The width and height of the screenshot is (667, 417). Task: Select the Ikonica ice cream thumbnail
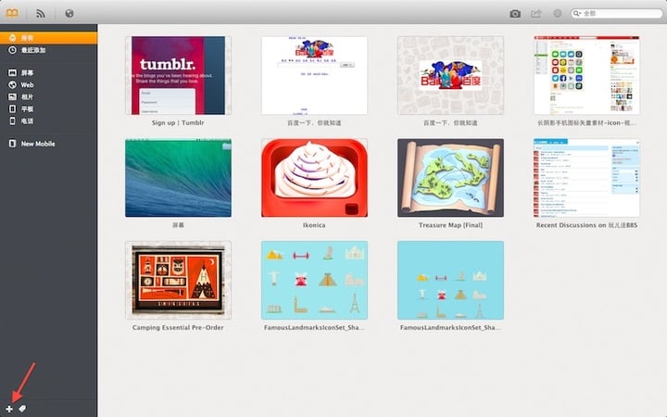click(314, 178)
